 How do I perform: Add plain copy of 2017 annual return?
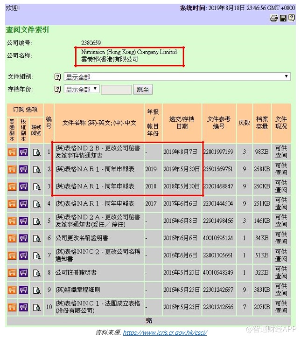[12, 204]
